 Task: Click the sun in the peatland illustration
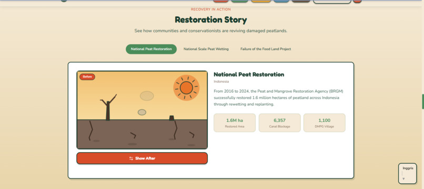(x=186, y=88)
